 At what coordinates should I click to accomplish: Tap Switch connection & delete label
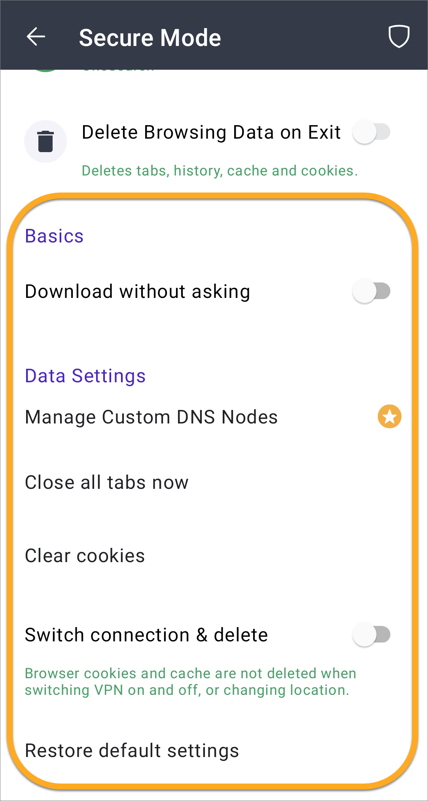tap(146, 635)
